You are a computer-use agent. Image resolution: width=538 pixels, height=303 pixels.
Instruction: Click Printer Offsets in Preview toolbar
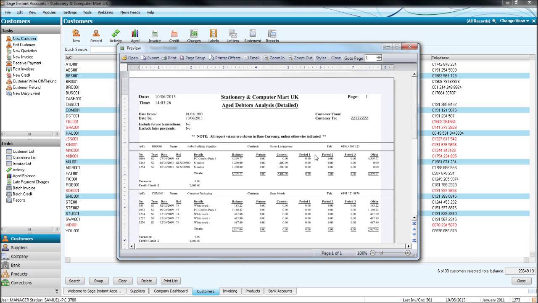coord(225,58)
